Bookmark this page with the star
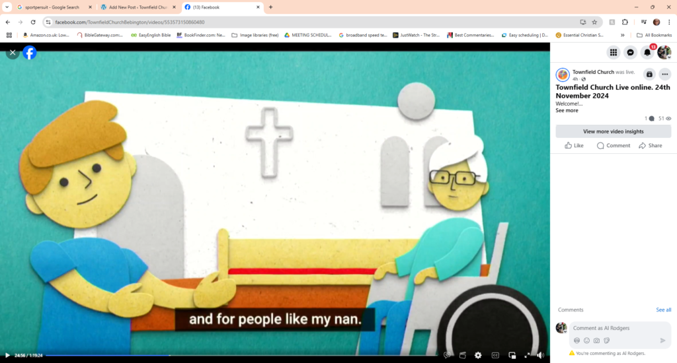This screenshot has height=363, width=677. 594,22
